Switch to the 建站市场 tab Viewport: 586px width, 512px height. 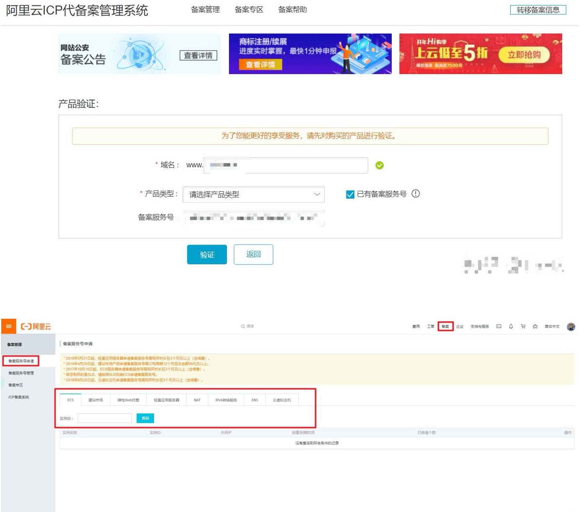click(x=95, y=400)
